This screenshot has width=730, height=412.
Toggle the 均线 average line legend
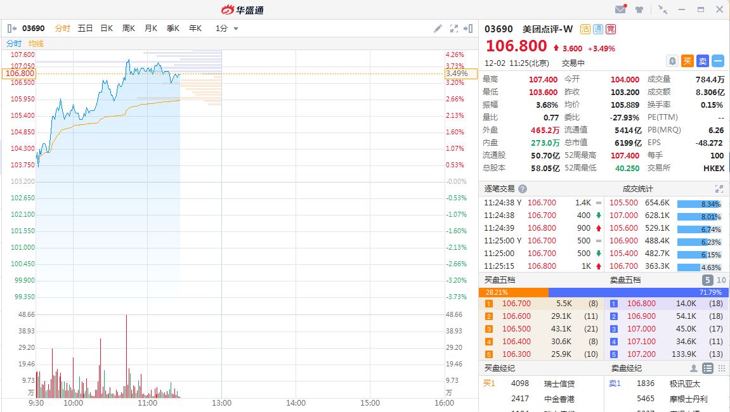pos(36,43)
